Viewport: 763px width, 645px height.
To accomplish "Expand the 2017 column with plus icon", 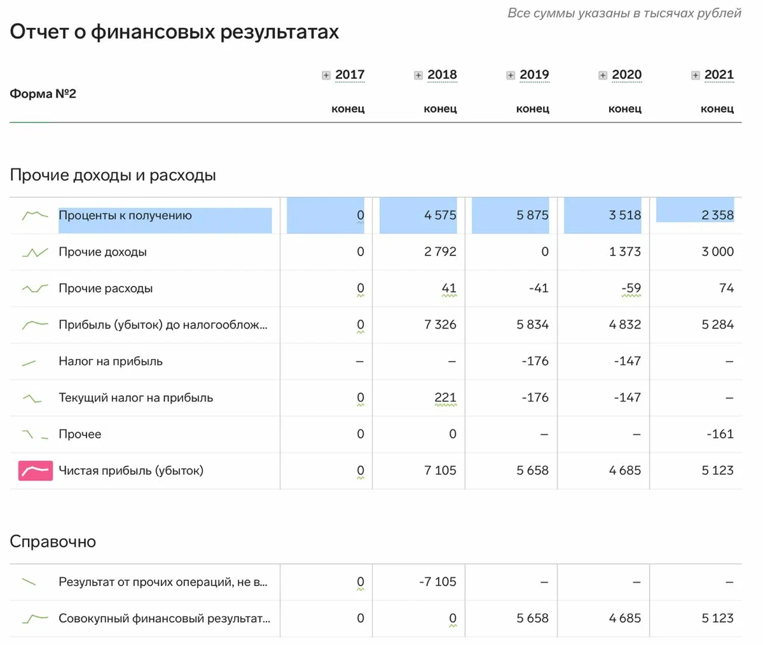I will pos(326,76).
